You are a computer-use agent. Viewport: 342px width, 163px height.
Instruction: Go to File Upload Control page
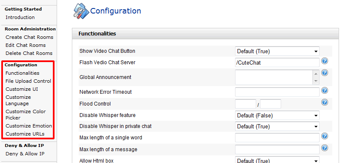(x=28, y=81)
